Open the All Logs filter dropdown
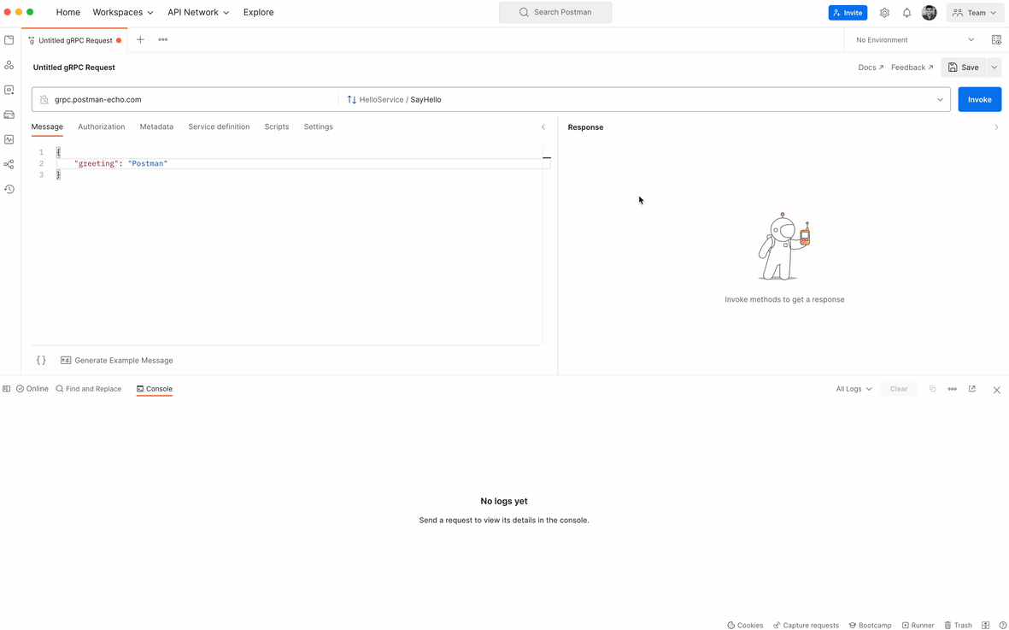 tap(854, 389)
